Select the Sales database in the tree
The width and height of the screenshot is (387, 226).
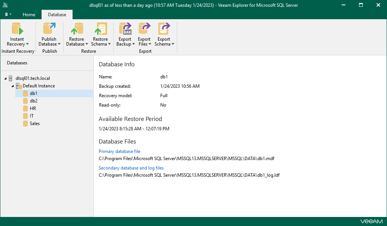(x=34, y=124)
